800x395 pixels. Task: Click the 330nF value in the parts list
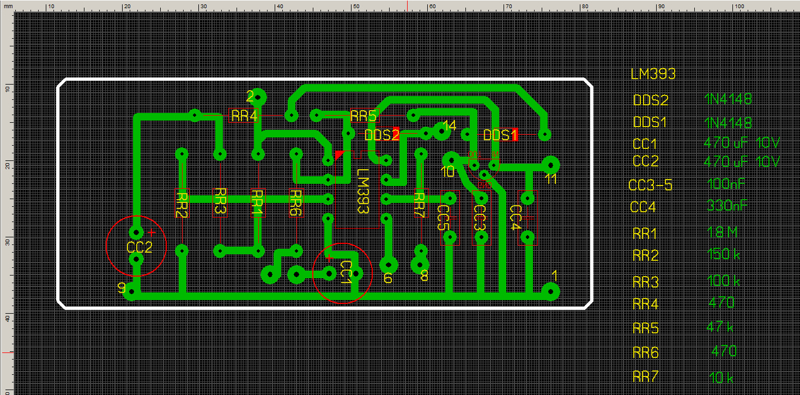click(726, 206)
